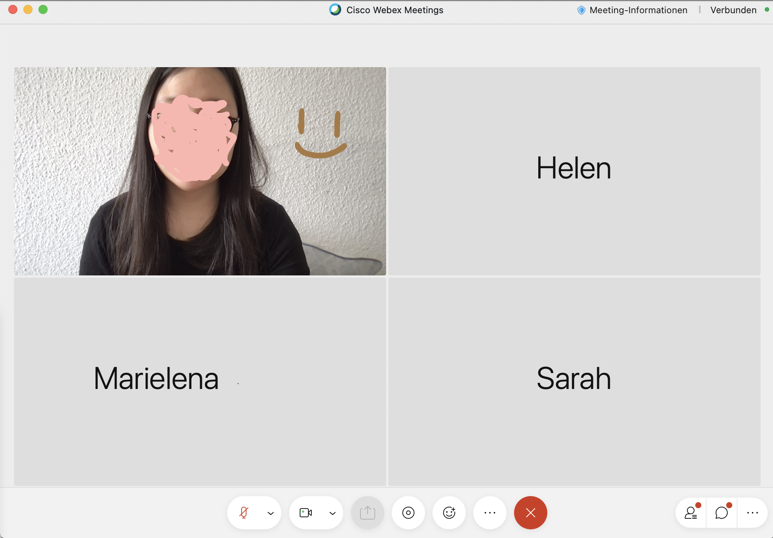Toggle the video camera off
This screenshot has height=538, width=773.
click(306, 513)
